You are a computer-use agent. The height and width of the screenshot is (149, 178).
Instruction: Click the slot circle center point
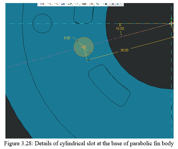(84, 47)
